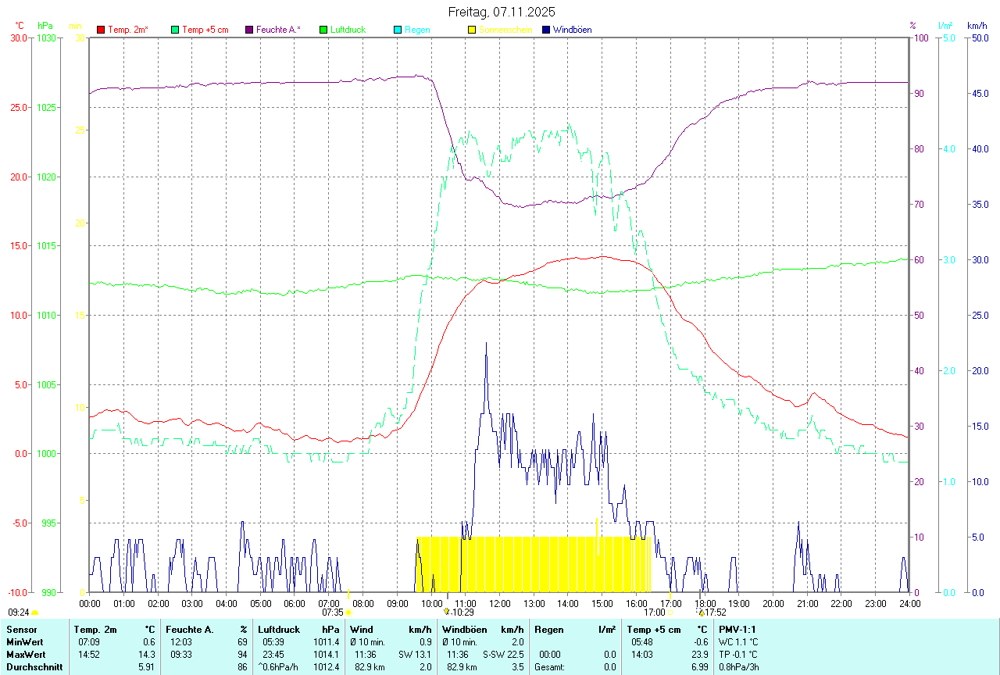Select the Luftdruck column header in table
The image size is (1000, 675).
click(x=279, y=630)
